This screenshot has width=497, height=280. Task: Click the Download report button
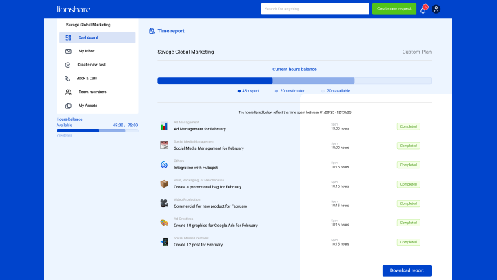point(407,270)
